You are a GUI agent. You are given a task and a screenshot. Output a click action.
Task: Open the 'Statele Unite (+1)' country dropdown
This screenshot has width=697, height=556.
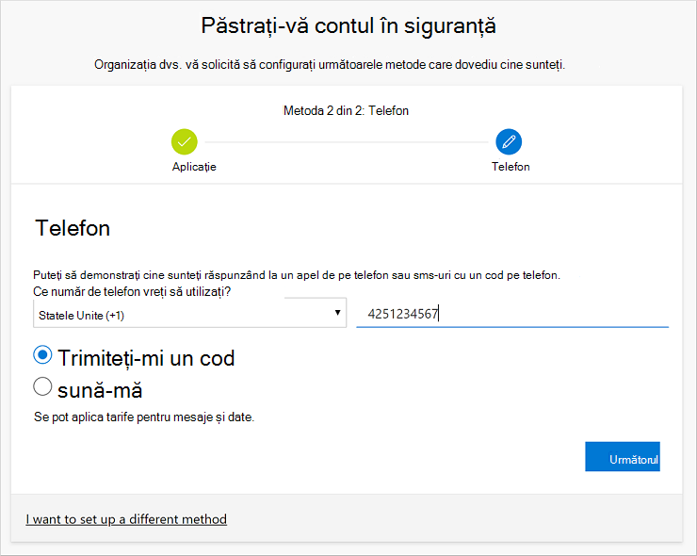click(190, 313)
